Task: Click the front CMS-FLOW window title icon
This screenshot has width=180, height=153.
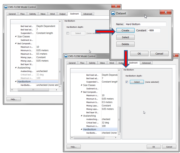Action: tap(66, 56)
